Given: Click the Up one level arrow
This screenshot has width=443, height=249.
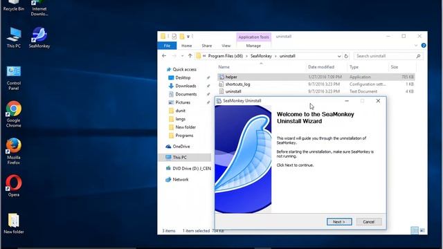Looking at the screenshot, I should coord(190,56).
